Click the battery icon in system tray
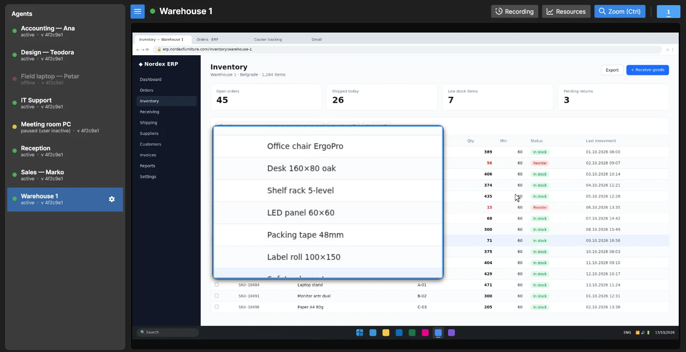 (648, 333)
